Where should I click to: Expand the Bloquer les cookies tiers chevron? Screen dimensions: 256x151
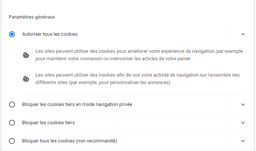(243, 123)
